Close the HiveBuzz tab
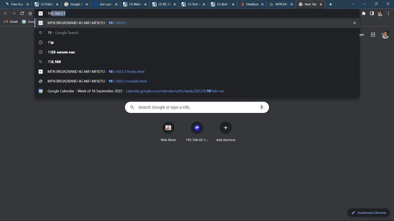The width and height of the screenshot is (394, 221). 262,4
